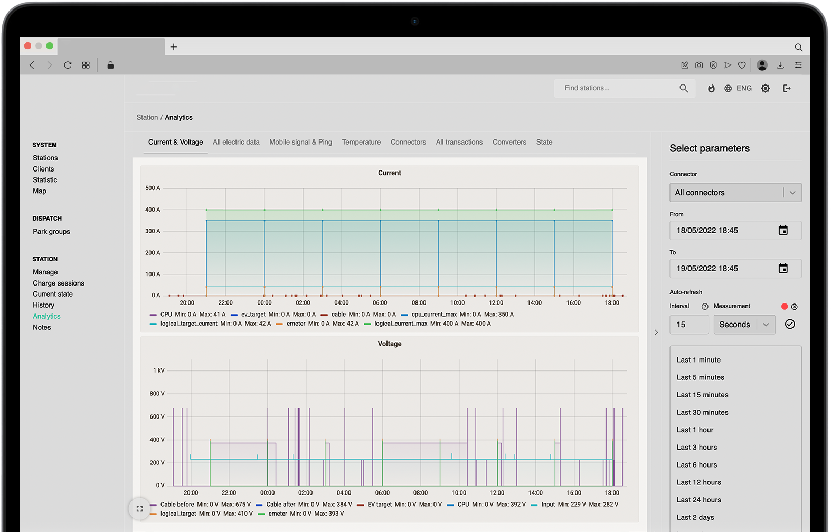Click the browser forward arrow

50,65
